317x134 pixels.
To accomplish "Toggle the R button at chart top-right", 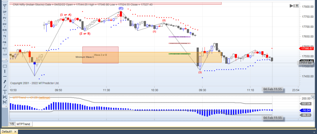I will click(297, 6).
